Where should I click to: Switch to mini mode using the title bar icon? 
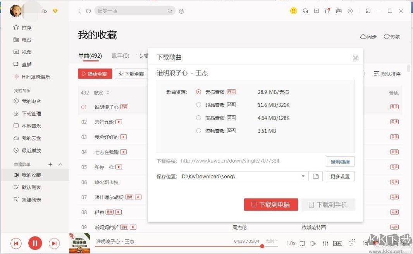coord(368,11)
